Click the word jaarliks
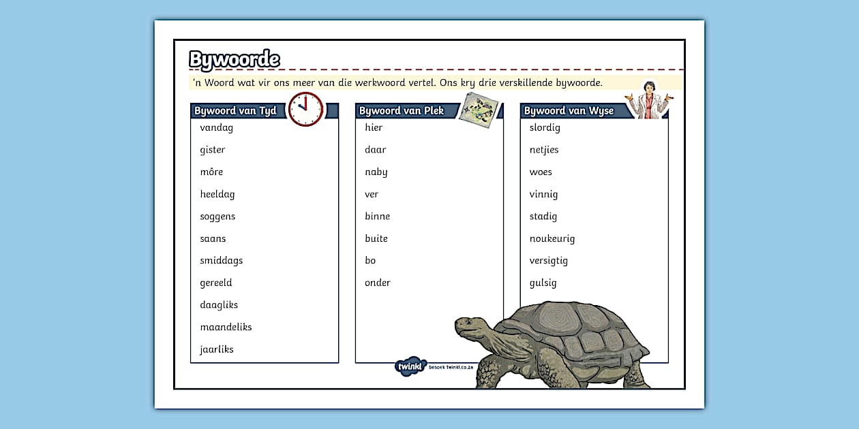Screen dimensions: 859x429 (217, 349)
